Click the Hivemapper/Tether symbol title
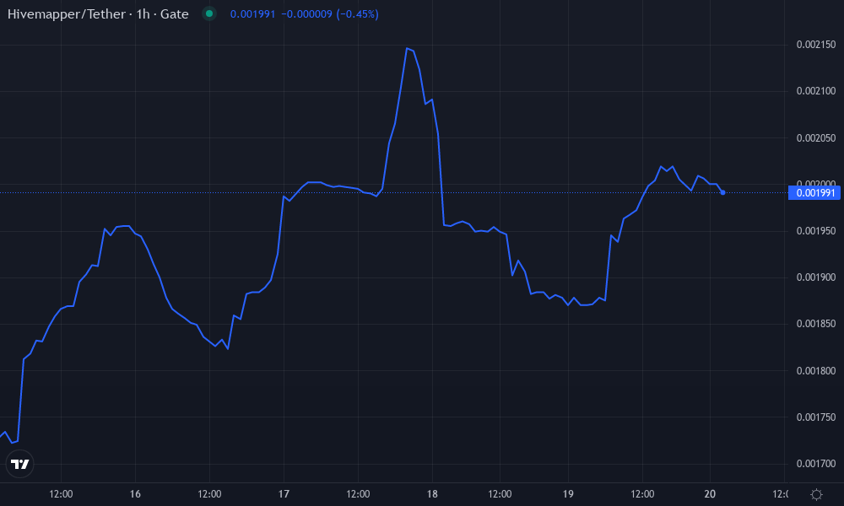This screenshot has height=506, width=844. (98, 14)
